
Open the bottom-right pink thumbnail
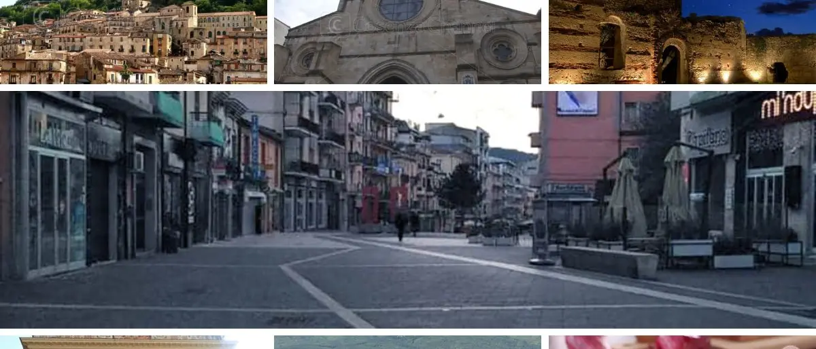(682, 342)
